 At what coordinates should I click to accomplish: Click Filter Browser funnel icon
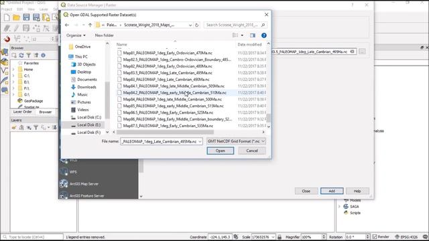point(28,55)
